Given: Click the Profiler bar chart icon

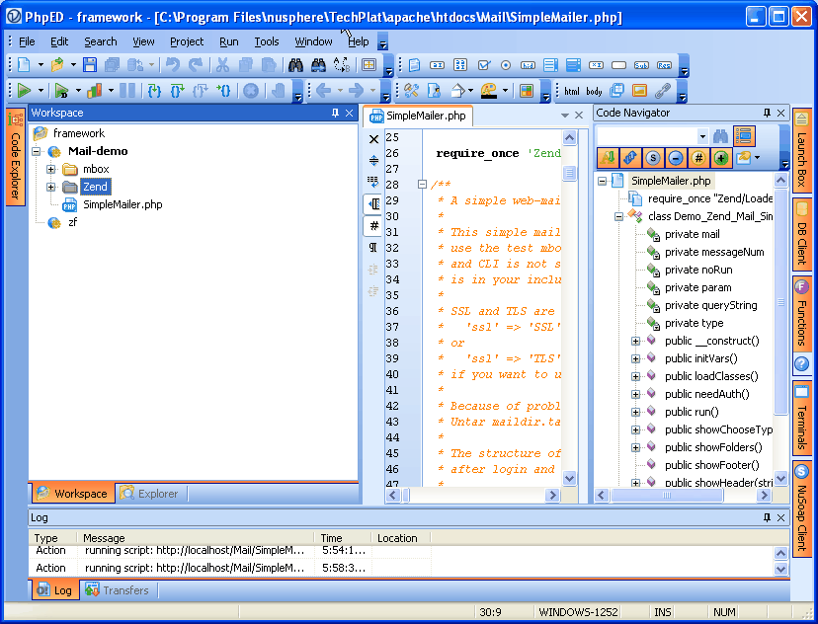Looking at the screenshot, I should (x=95, y=91).
